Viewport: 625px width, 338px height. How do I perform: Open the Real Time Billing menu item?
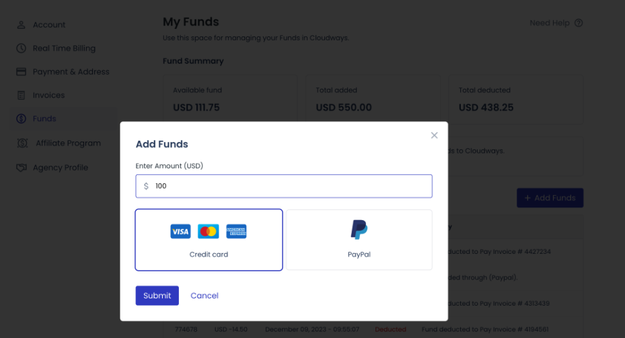pyautogui.click(x=64, y=48)
